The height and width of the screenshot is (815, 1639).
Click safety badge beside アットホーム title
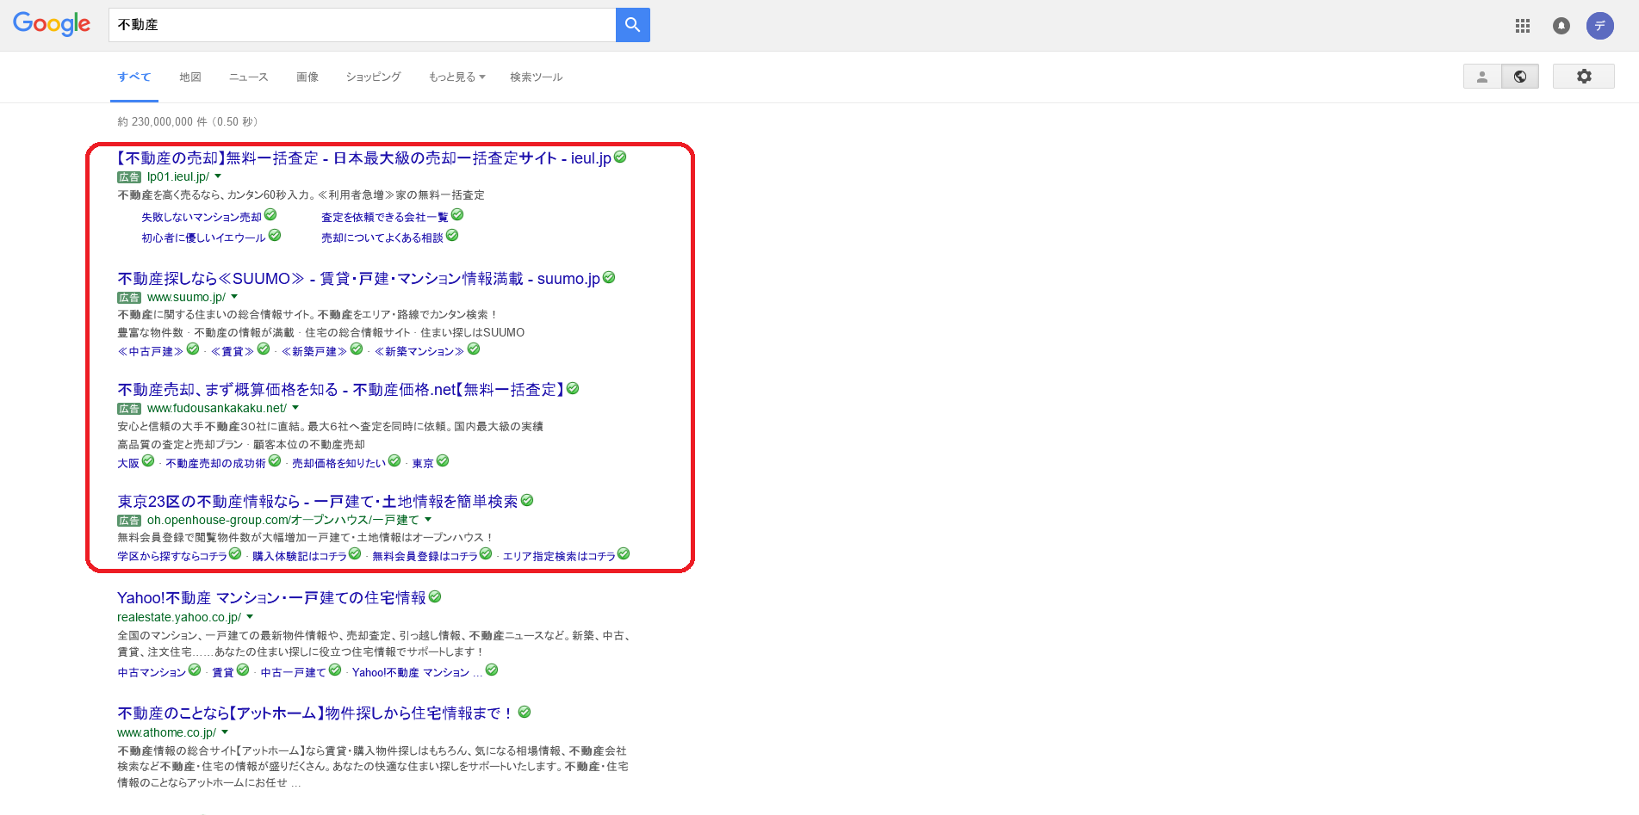tap(525, 712)
